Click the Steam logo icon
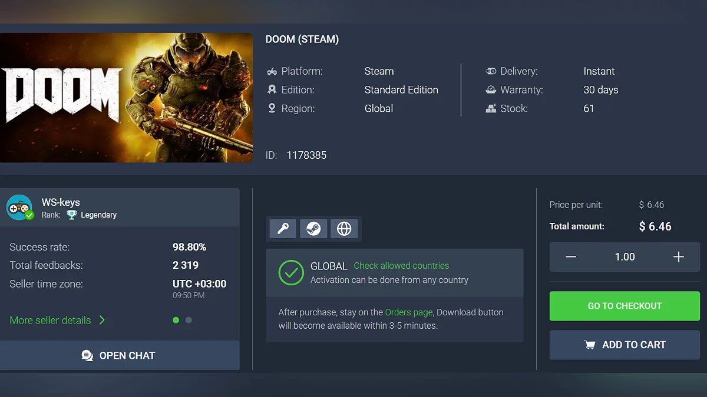707x397 pixels. (313, 228)
